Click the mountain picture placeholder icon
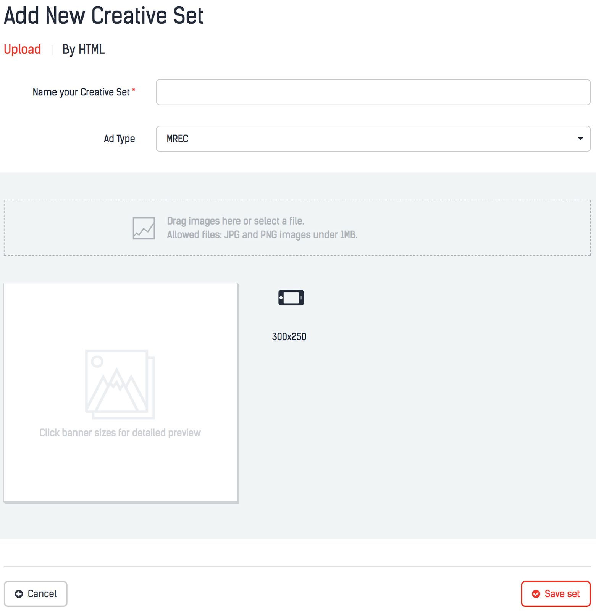Viewport: 596px width, 611px height. tap(120, 384)
